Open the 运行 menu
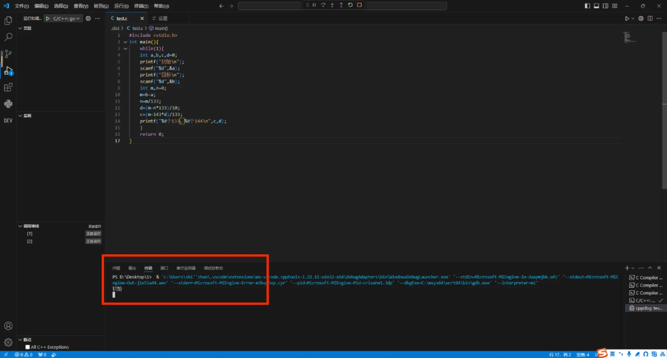 121,6
